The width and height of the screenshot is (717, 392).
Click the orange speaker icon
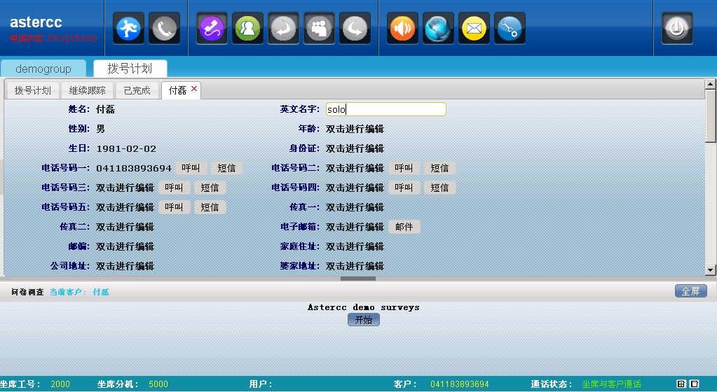tap(402, 28)
